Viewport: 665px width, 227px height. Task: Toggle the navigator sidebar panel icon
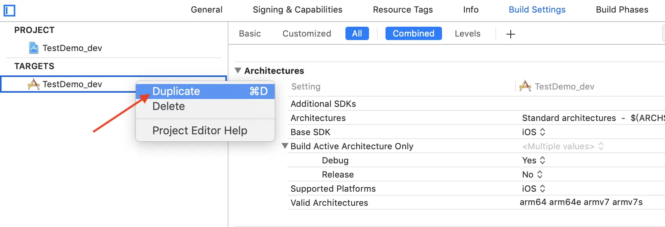click(x=9, y=10)
